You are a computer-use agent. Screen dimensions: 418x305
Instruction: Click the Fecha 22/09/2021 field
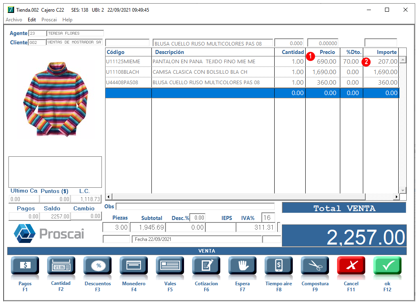pos(197,239)
